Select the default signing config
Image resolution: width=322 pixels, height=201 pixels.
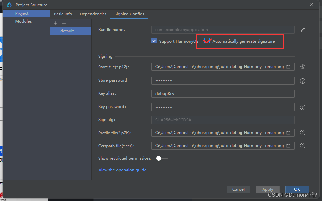tap(71, 31)
